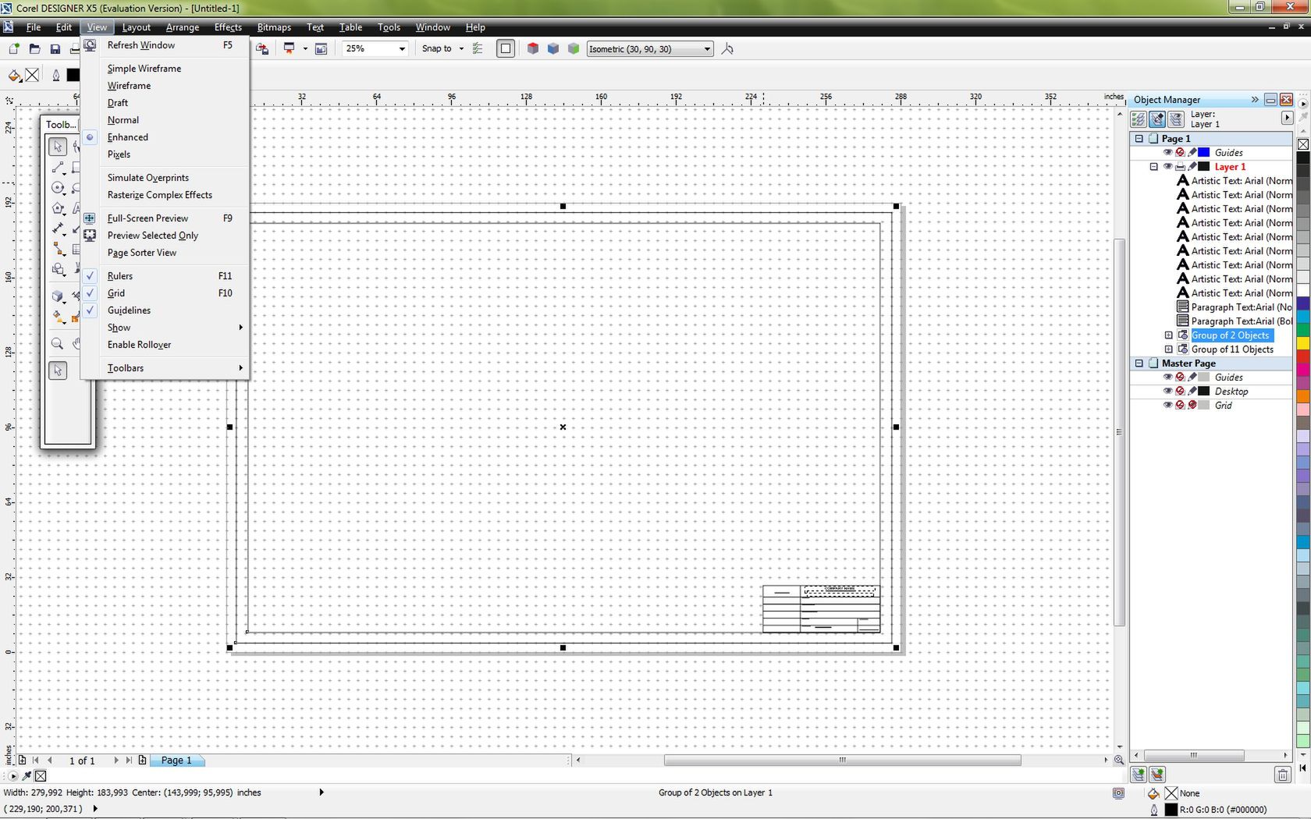Click the welcome screen icon
Screen dimensions: 1311x819
[x=321, y=48]
